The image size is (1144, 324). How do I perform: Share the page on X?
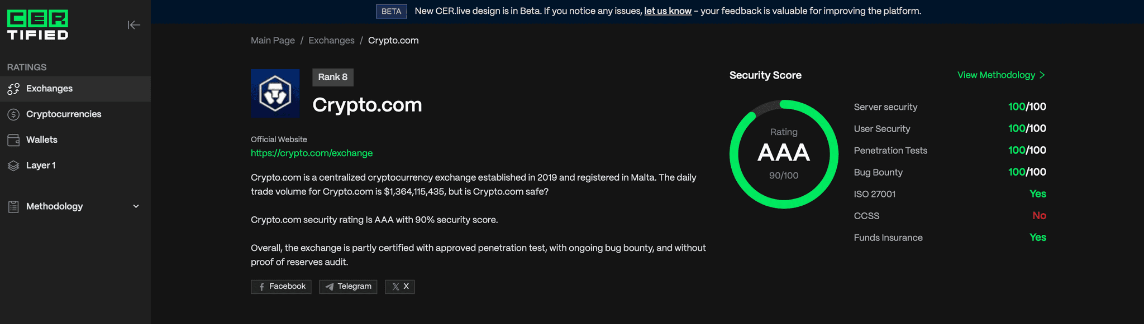coord(399,287)
